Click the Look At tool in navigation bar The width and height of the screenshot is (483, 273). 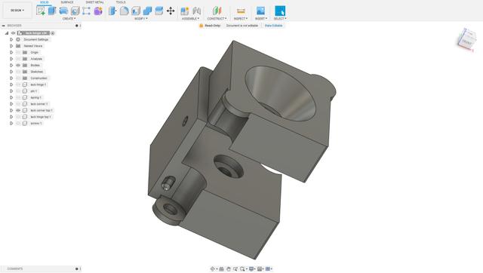pyautogui.click(x=221, y=269)
